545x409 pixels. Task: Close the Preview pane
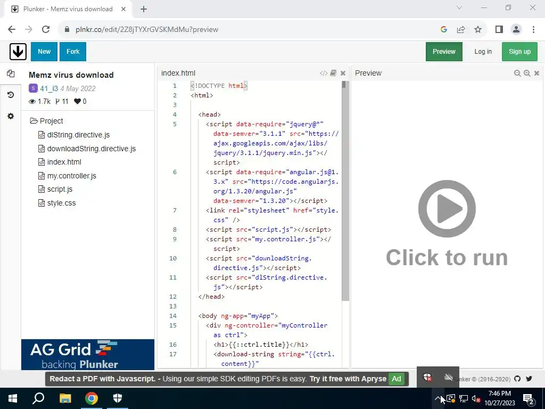point(536,73)
